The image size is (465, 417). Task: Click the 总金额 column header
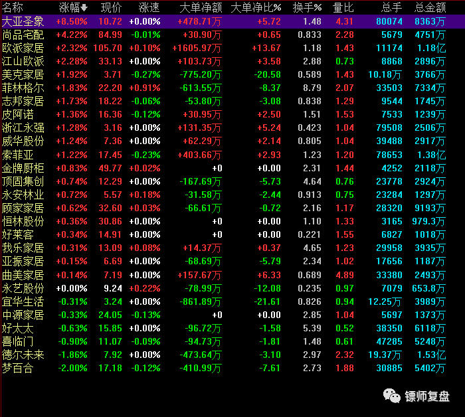[430, 8]
